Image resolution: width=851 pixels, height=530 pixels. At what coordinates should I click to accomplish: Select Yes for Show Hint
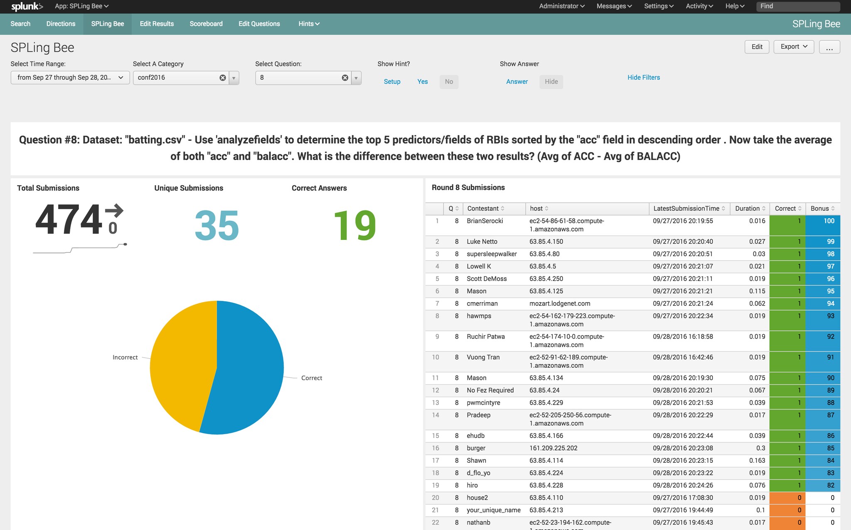coord(423,82)
